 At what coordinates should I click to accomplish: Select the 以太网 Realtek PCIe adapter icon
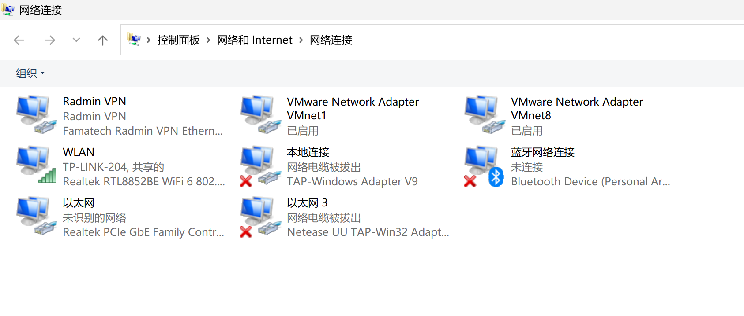point(37,216)
